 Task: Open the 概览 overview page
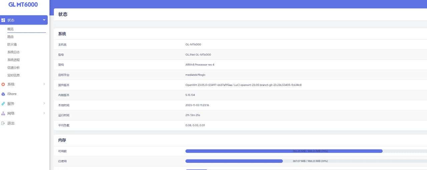click(11, 29)
